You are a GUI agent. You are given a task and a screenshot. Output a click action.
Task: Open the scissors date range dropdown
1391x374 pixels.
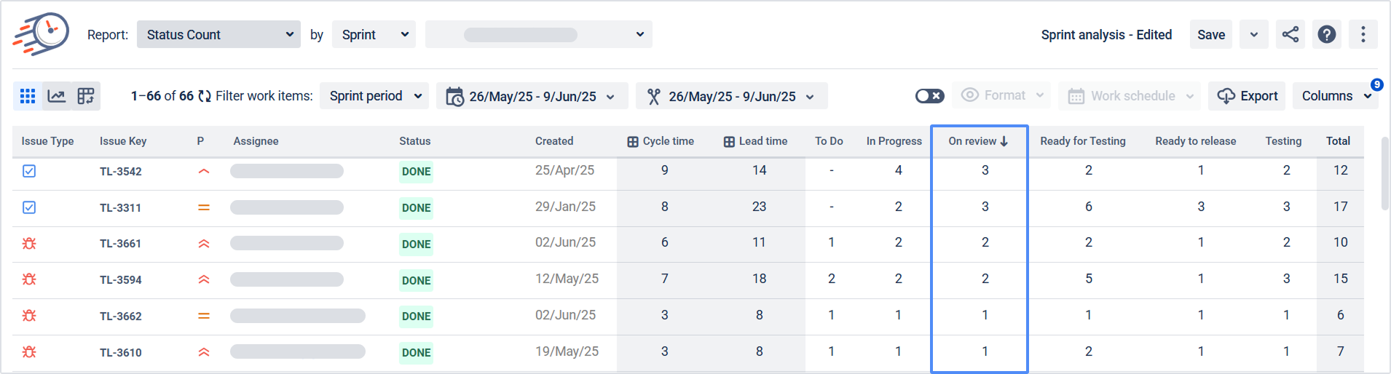(x=731, y=96)
